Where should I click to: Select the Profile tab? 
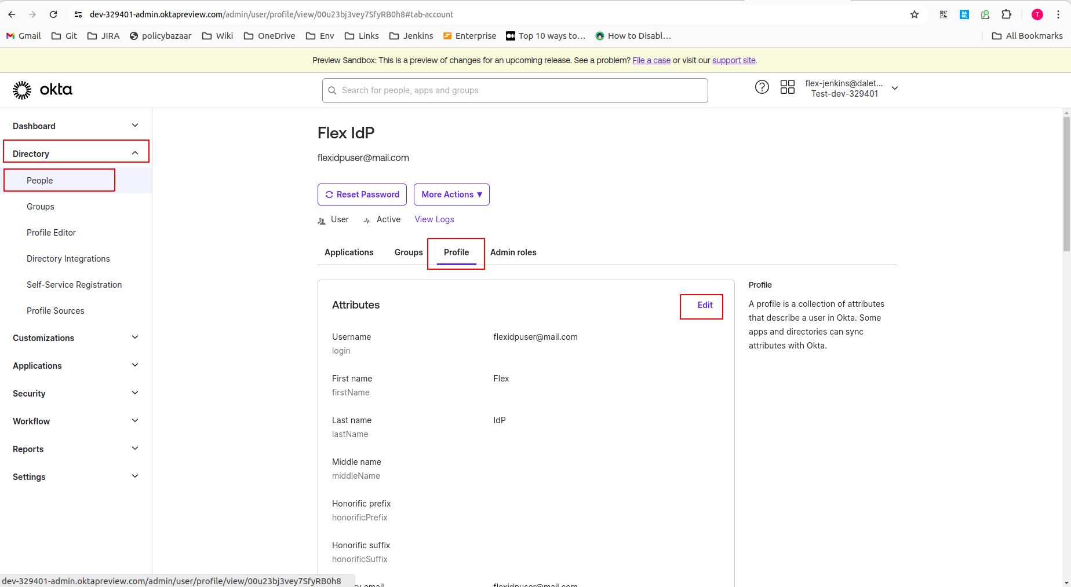pyautogui.click(x=457, y=252)
